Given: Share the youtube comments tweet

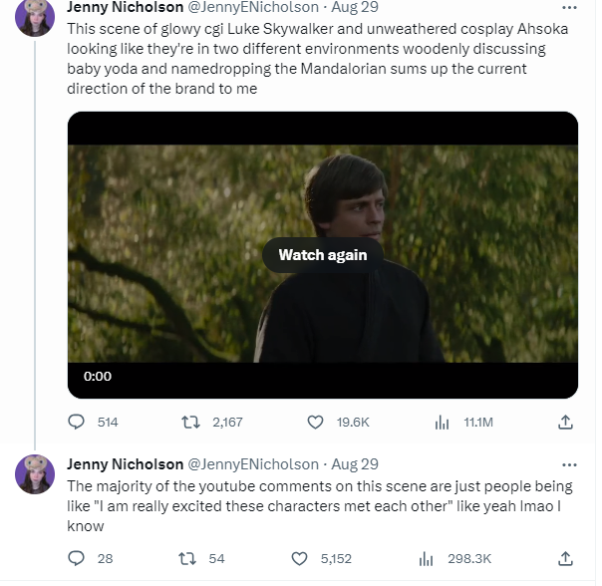Looking at the screenshot, I should click(567, 558).
